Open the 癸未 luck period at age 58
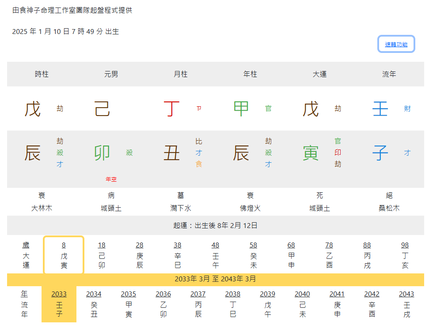 pyautogui.click(x=253, y=255)
